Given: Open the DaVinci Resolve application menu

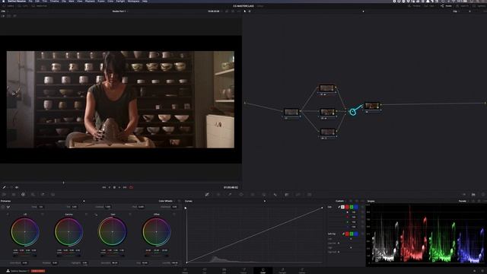Looking at the screenshot, I should pyautogui.click(x=17, y=2).
